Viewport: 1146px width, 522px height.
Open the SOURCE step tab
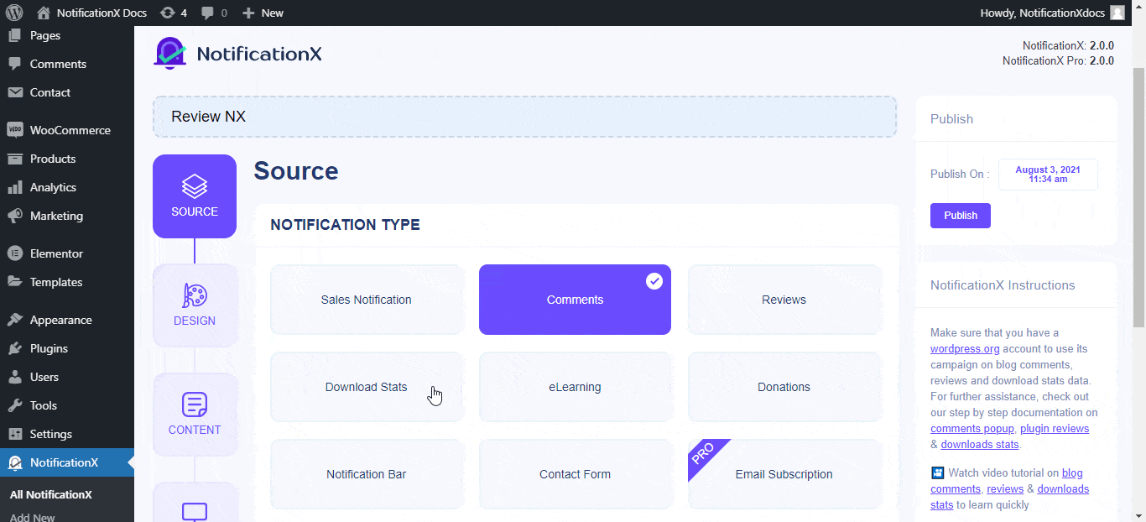(195, 196)
